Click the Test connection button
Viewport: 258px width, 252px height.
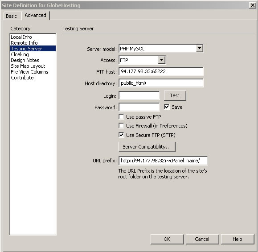pos(175,95)
